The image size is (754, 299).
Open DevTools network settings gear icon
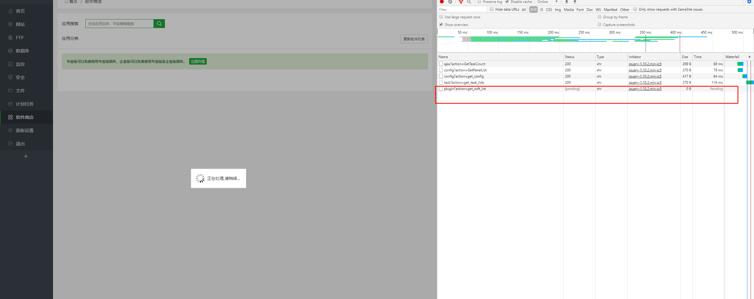pyautogui.click(x=749, y=1)
